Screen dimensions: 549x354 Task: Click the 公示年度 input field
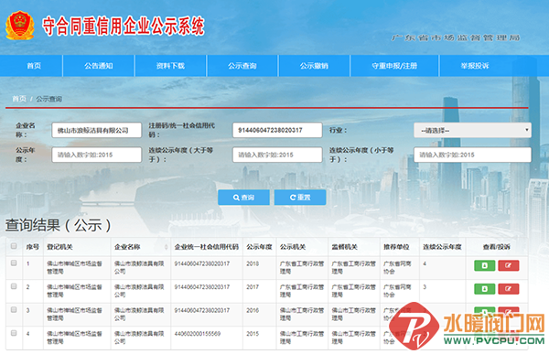pos(97,155)
